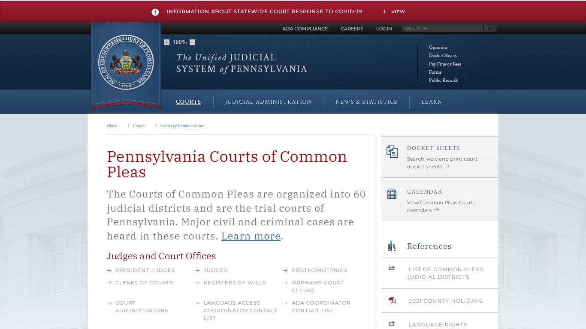This screenshot has width=586, height=329.
Task: Open the Prothonotaries list
Action: [x=319, y=270]
